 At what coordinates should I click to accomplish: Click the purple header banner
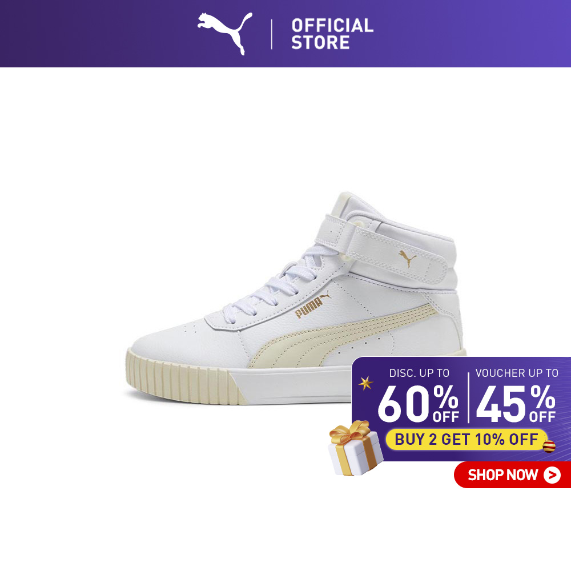285,34
